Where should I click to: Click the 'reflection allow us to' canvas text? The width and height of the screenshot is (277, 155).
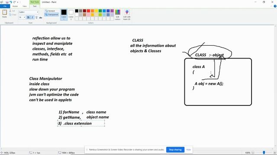tap(51, 38)
